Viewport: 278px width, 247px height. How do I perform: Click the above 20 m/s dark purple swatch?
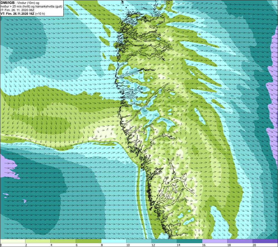click(265, 241)
